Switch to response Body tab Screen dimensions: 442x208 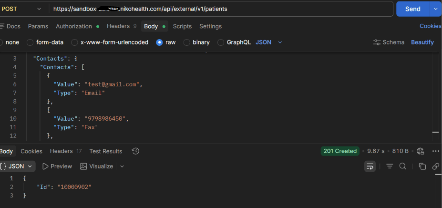click(7, 151)
